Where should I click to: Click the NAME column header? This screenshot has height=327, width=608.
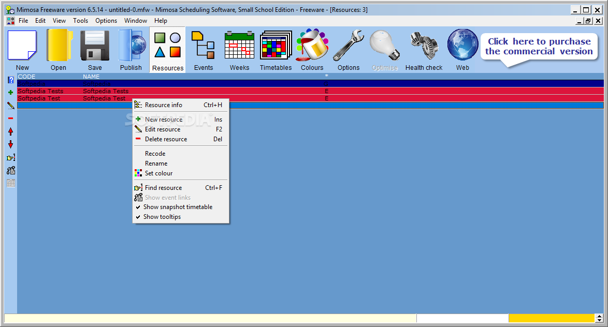click(91, 77)
